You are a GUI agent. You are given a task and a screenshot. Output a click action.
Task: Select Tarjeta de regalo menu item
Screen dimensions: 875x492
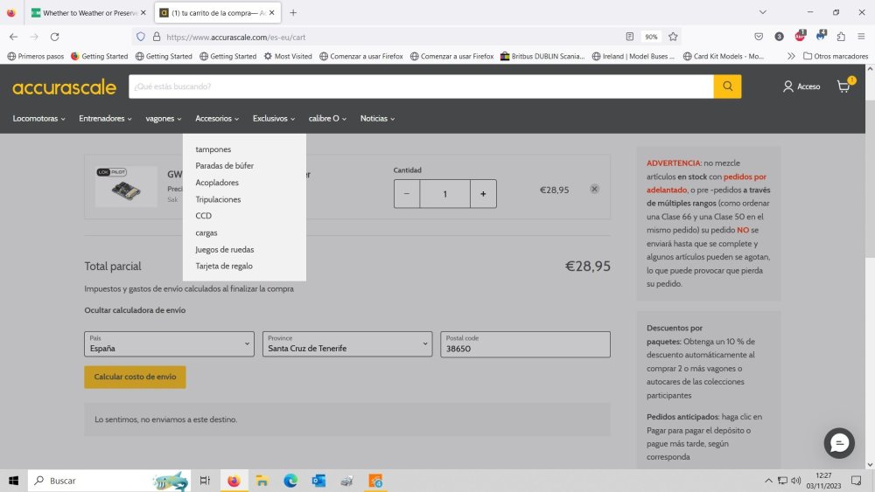(224, 266)
